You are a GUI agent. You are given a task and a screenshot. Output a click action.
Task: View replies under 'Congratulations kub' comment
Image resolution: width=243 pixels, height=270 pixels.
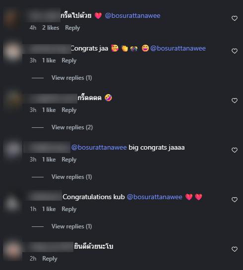71,226
